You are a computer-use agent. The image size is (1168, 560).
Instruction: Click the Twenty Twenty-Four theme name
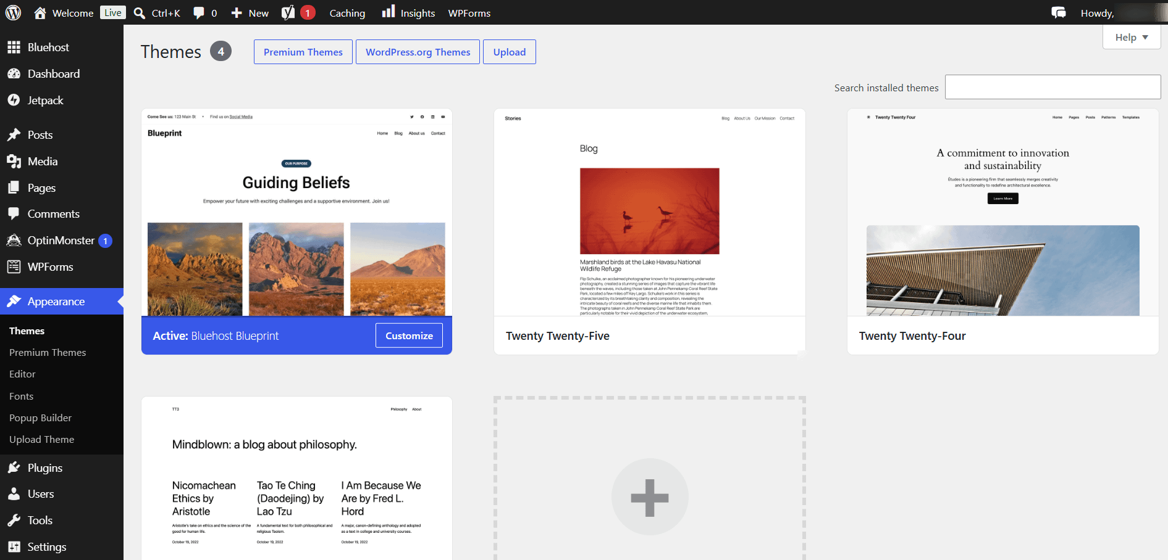[912, 336]
